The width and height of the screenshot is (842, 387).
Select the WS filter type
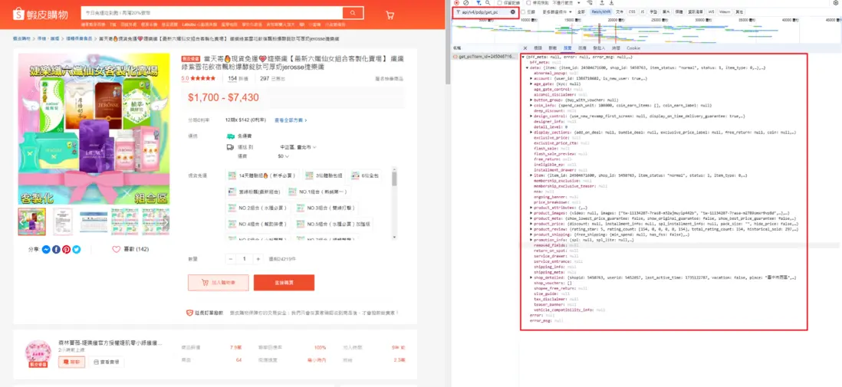(x=711, y=11)
